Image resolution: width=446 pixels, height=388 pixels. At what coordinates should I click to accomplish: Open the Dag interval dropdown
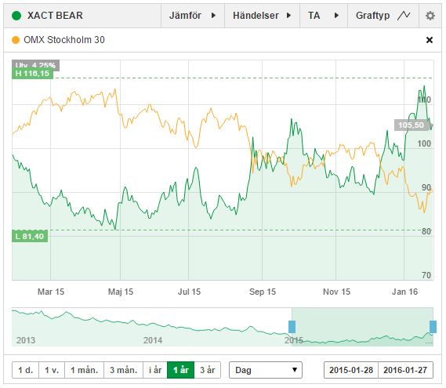pos(266,370)
